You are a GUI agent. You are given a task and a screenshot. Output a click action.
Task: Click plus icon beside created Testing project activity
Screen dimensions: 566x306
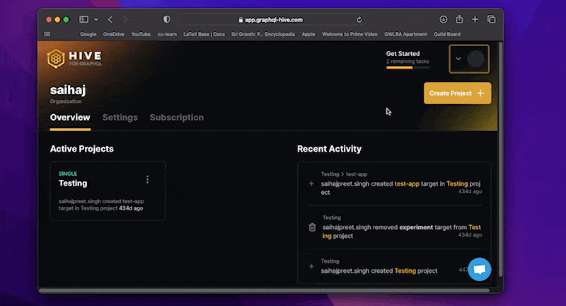tap(311, 266)
